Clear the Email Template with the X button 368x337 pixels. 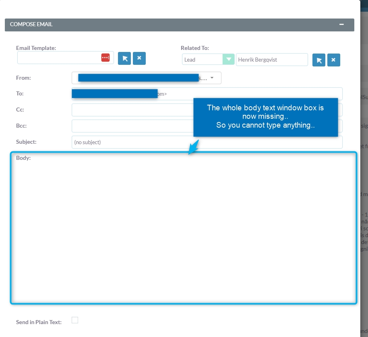pyautogui.click(x=139, y=58)
